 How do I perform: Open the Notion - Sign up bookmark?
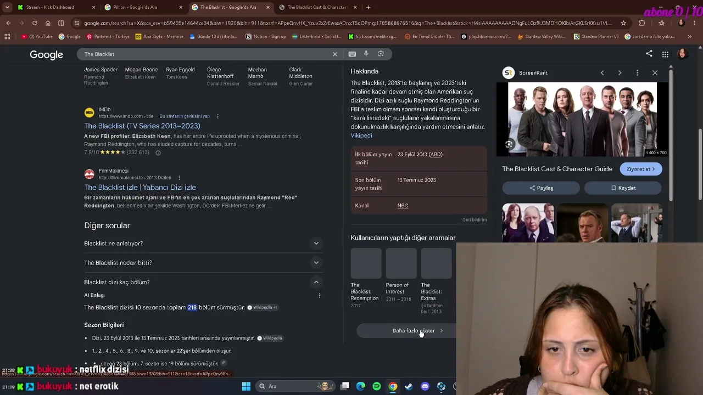pos(266,37)
